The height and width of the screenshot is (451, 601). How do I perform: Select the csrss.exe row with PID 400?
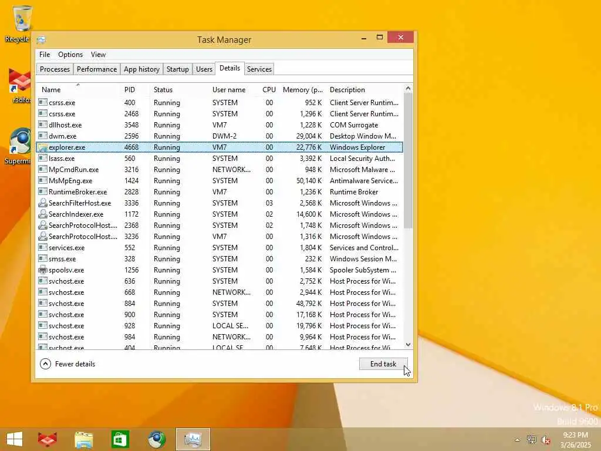tap(220, 102)
